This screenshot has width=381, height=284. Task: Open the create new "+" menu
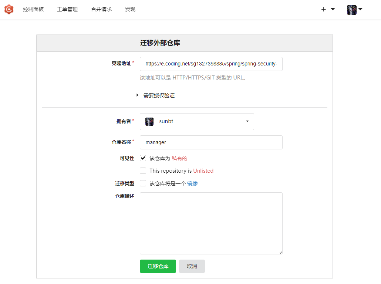[x=323, y=9]
